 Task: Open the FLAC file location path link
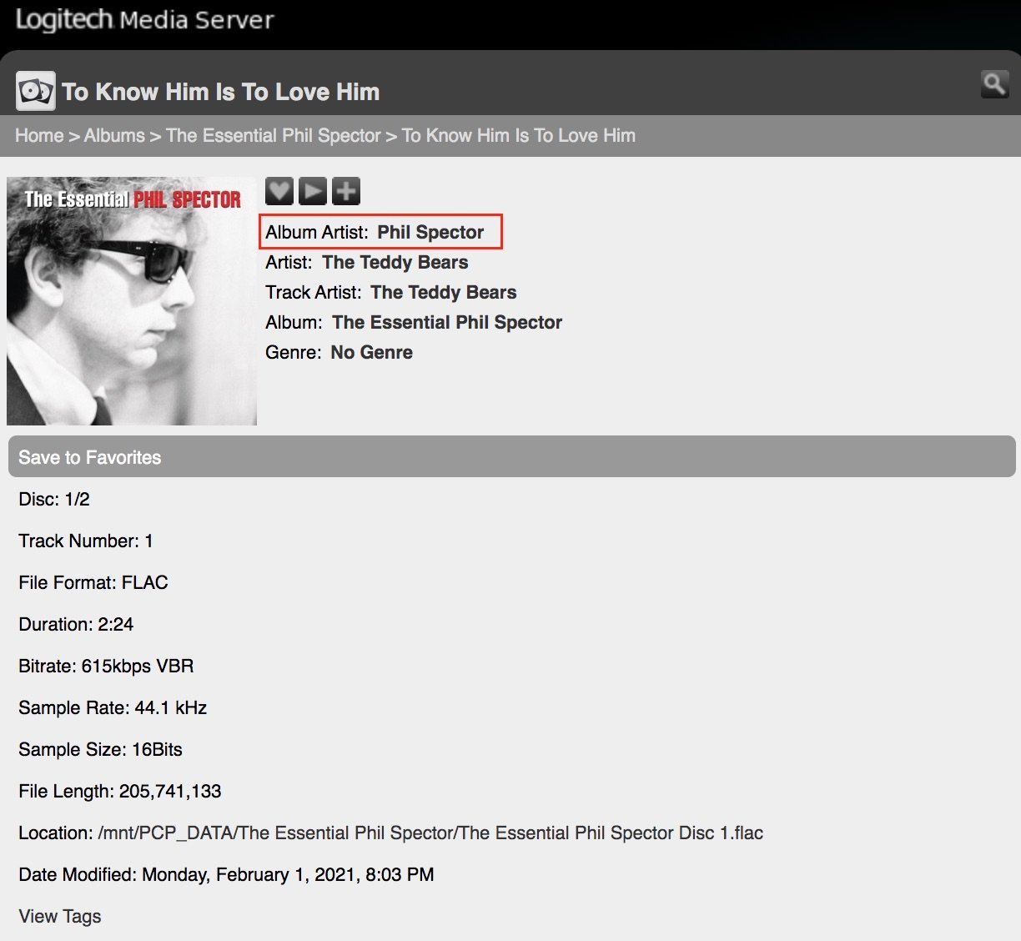click(x=430, y=833)
